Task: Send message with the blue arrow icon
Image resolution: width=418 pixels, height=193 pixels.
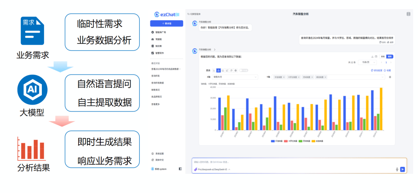Action: (403, 169)
